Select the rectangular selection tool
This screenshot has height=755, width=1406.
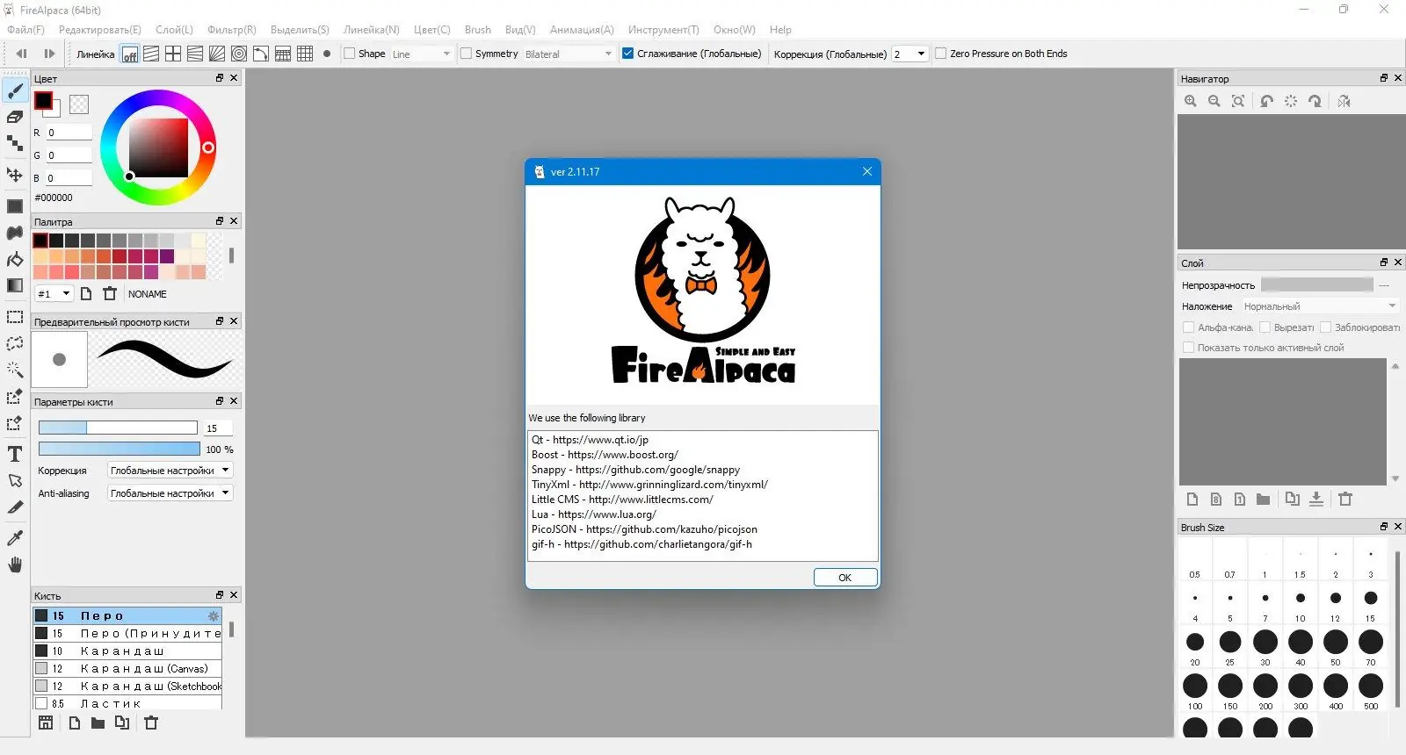pyautogui.click(x=15, y=317)
